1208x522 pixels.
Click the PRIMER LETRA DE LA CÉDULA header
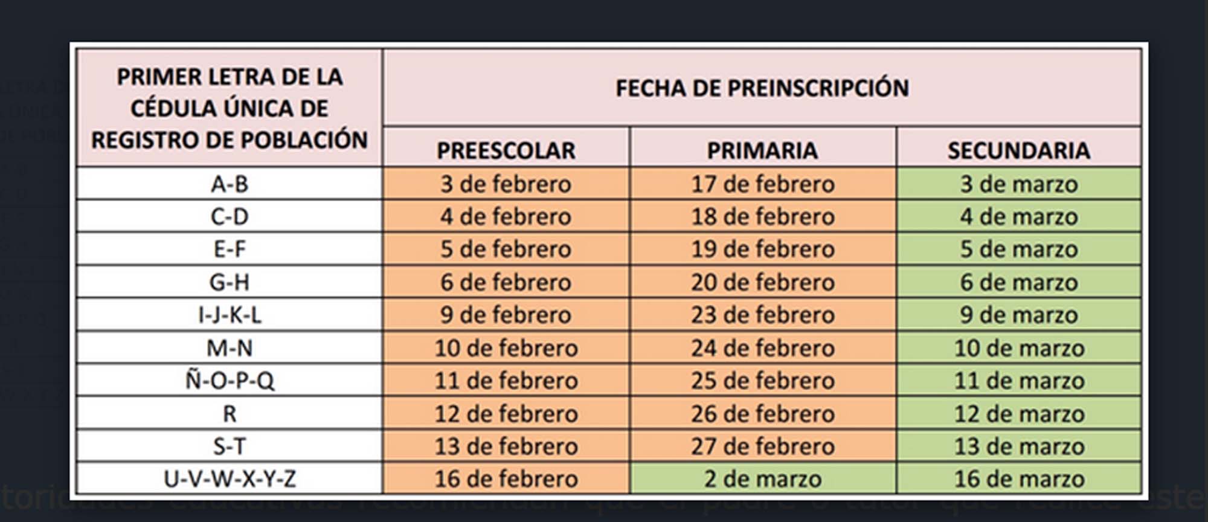click(x=230, y=108)
